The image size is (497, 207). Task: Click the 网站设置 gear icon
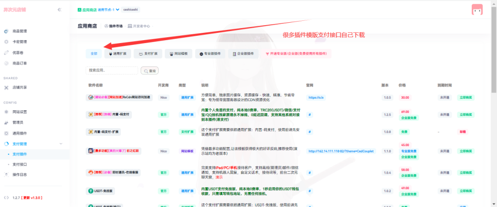(6, 112)
